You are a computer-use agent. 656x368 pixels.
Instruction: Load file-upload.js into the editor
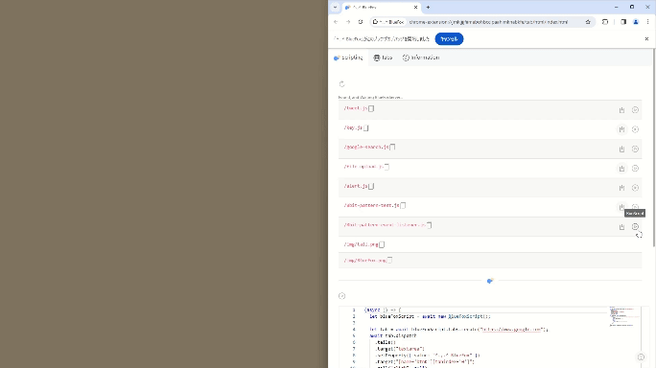[x=621, y=169]
